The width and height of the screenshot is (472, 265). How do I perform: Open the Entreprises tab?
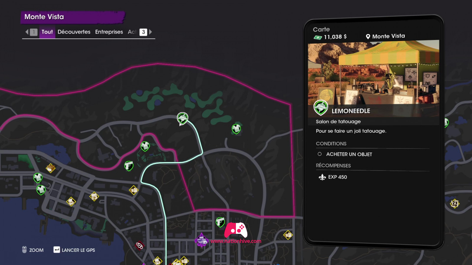pyautogui.click(x=109, y=32)
